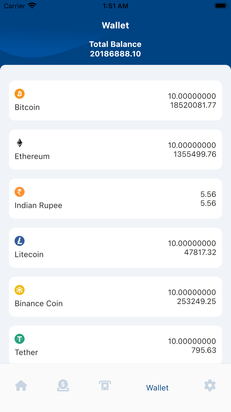The width and height of the screenshot is (231, 412).
Task: Open the Bitcoin wallet entry
Action: click(x=115, y=100)
